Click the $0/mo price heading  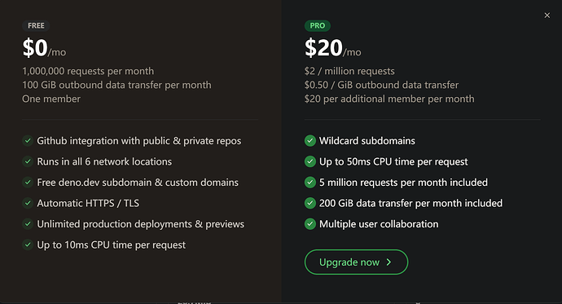point(44,48)
